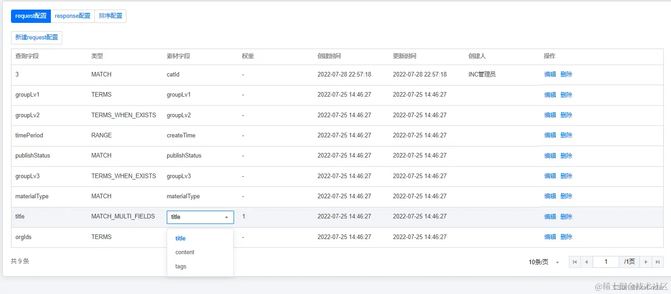Switch to request配置 tab
This screenshot has height=294, width=671.
[x=31, y=16]
